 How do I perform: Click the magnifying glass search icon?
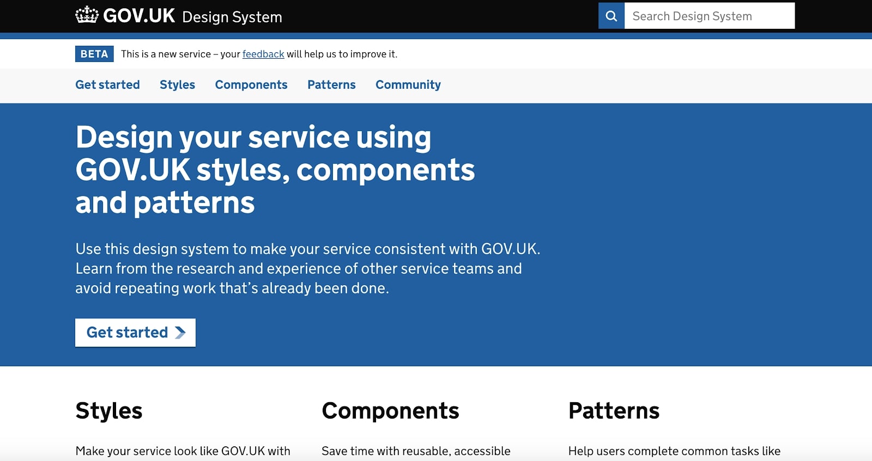(611, 16)
